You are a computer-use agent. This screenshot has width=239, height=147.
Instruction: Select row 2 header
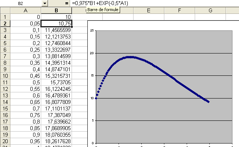5,23
